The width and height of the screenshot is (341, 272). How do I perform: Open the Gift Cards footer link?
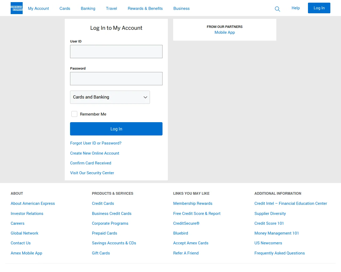tap(101, 253)
